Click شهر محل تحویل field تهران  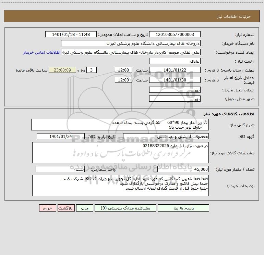pos(175,99)
